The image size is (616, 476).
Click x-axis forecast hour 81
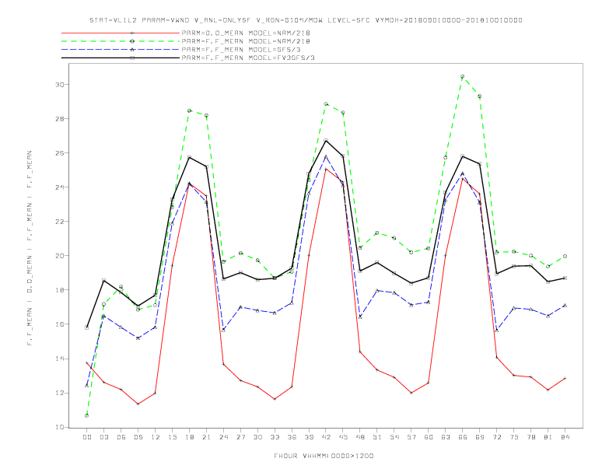point(548,437)
